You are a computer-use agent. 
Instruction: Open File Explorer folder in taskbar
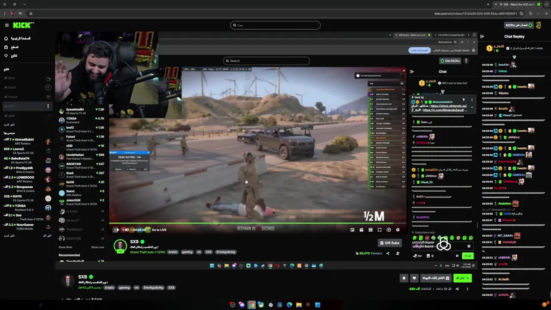click(299, 305)
